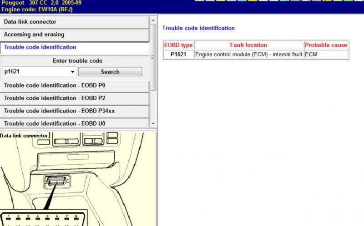This screenshot has height=226, width=364.
Task: Open Trouble code identification - EOBD P0
Action: 74,85
